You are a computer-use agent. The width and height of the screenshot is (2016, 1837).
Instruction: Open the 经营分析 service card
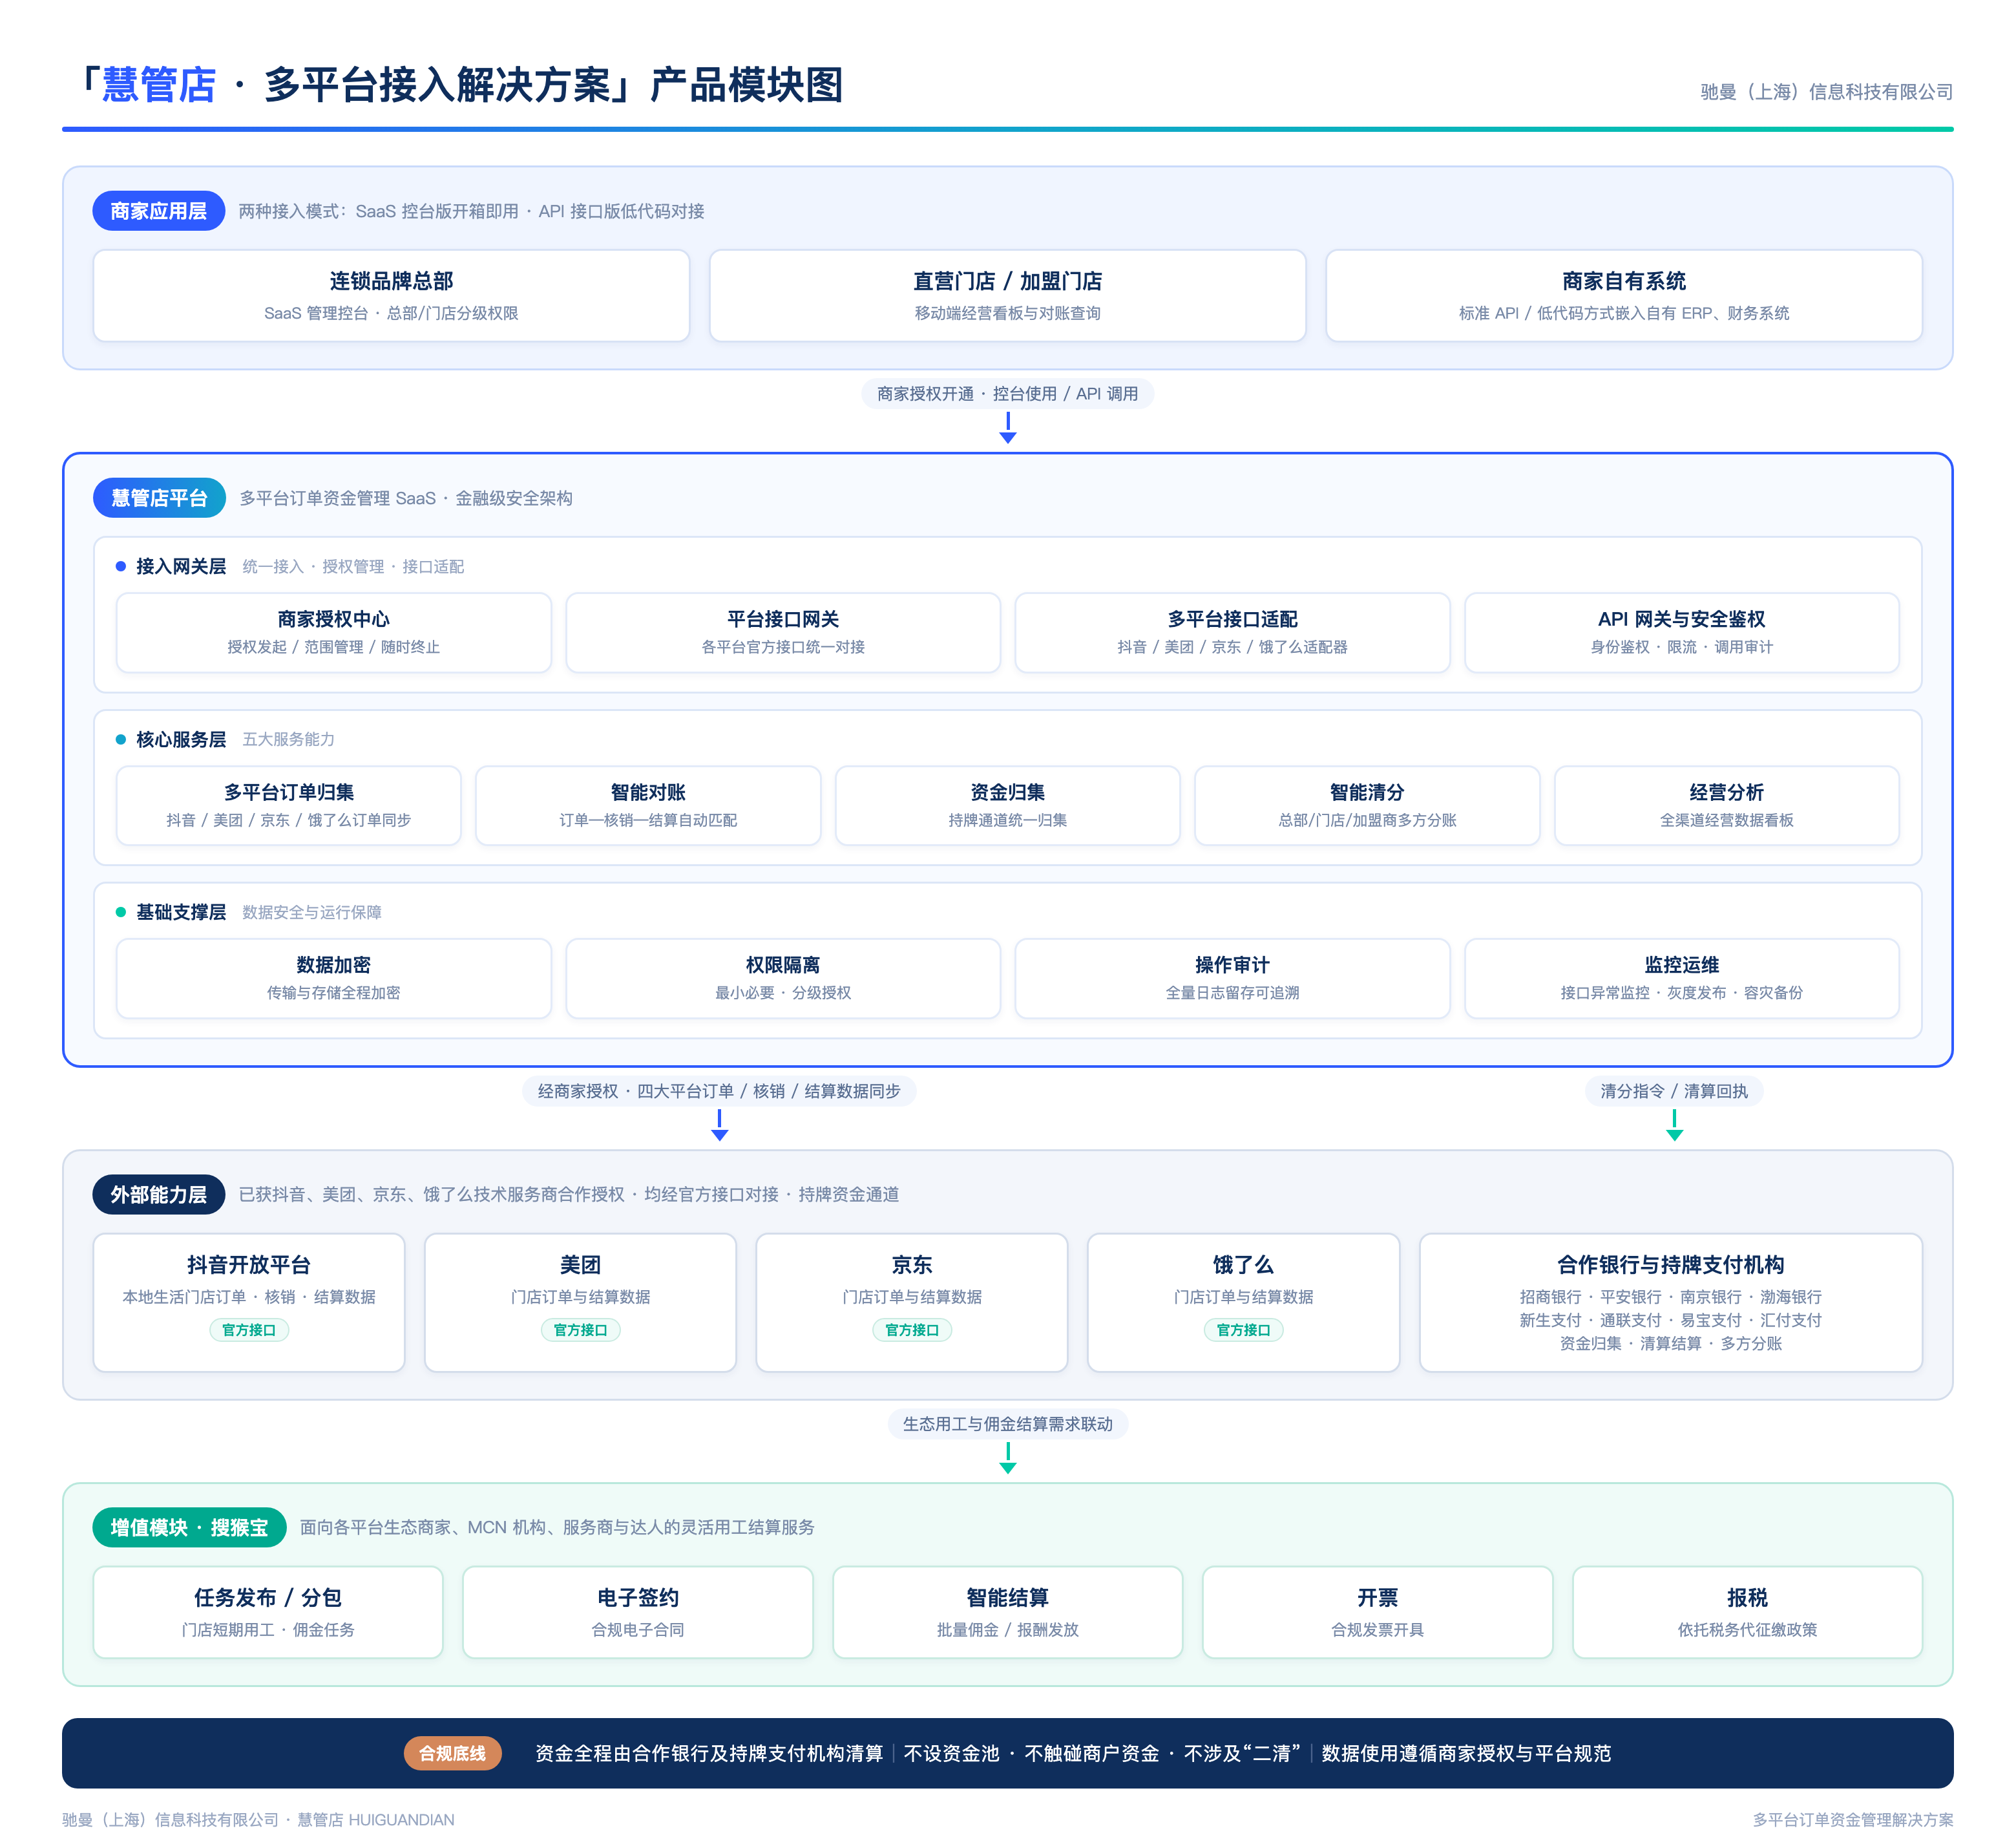[1726, 805]
